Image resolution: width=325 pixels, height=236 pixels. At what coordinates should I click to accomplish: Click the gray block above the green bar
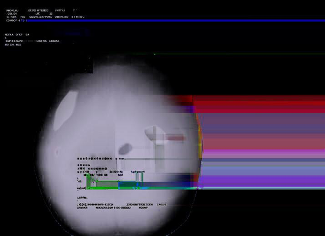107,183
